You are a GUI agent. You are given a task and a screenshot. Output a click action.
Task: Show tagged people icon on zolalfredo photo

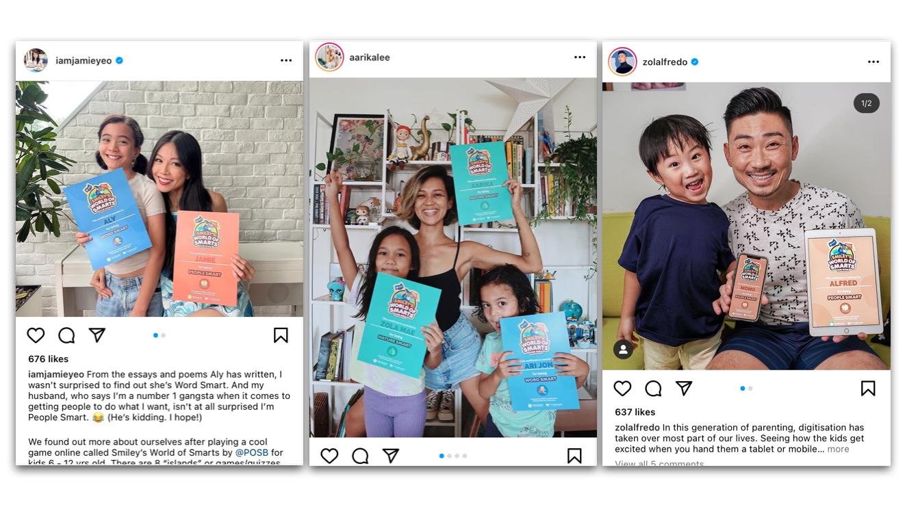[x=623, y=350]
